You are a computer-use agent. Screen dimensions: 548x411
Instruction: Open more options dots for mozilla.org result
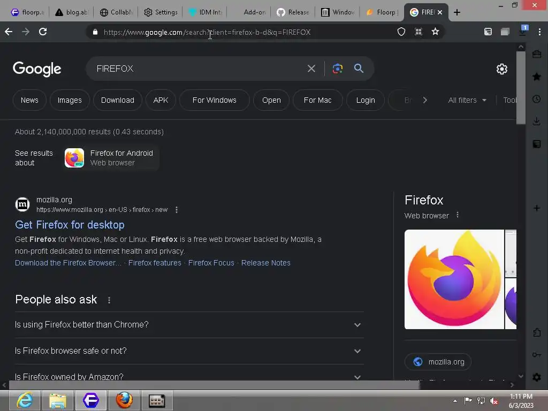177,210
